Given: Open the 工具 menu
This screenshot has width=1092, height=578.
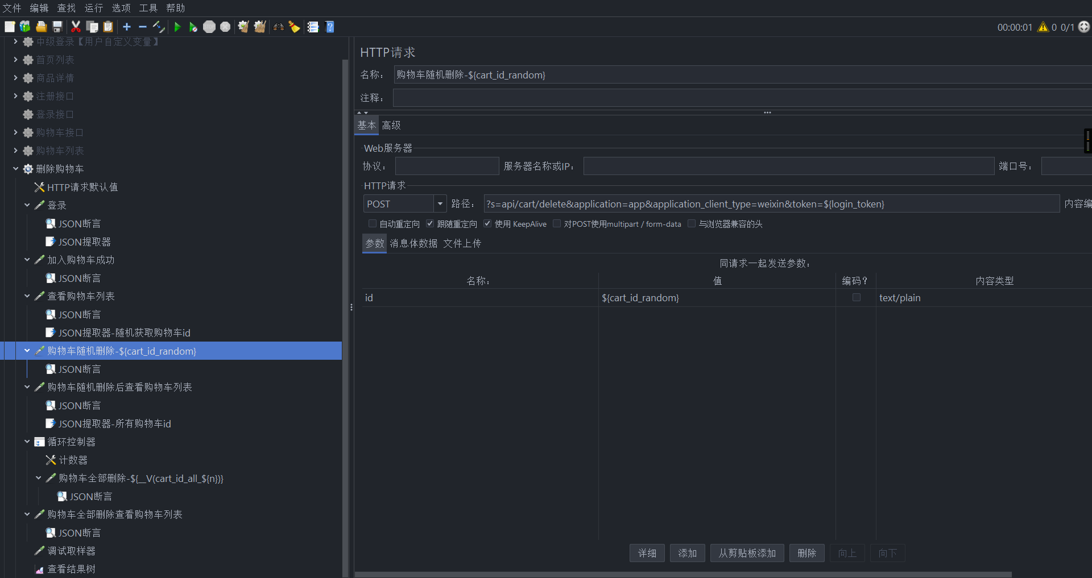Looking at the screenshot, I should [x=148, y=8].
